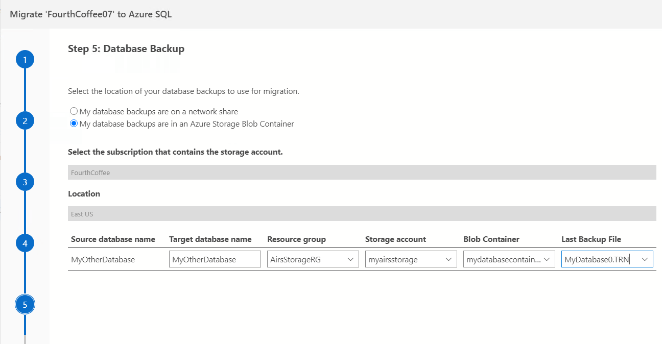Click the Source database name column header
The width and height of the screenshot is (662, 344).
(x=113, y=239)
